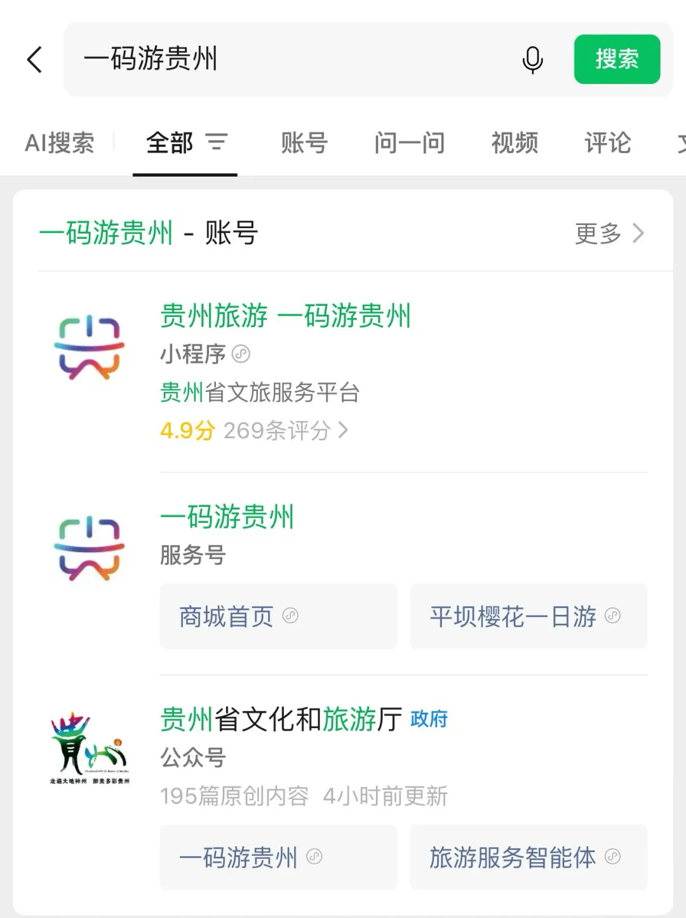Click the green 搜索 button

(617, 59)
